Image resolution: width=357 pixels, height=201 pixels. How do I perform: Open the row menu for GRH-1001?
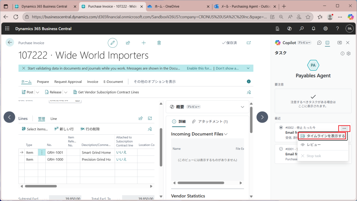tap(42, 152)
